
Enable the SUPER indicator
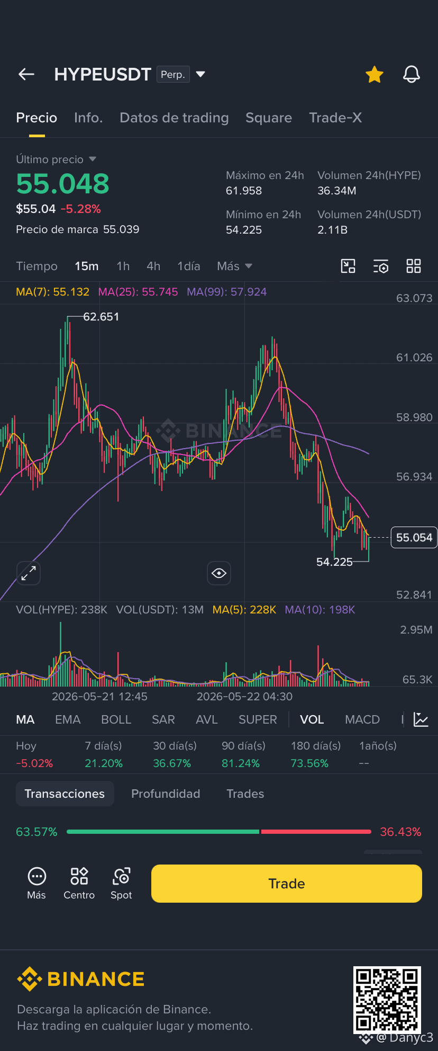[x=258, y=719]
